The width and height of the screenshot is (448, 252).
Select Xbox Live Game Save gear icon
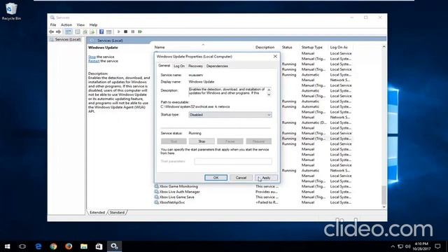[157, 197]
